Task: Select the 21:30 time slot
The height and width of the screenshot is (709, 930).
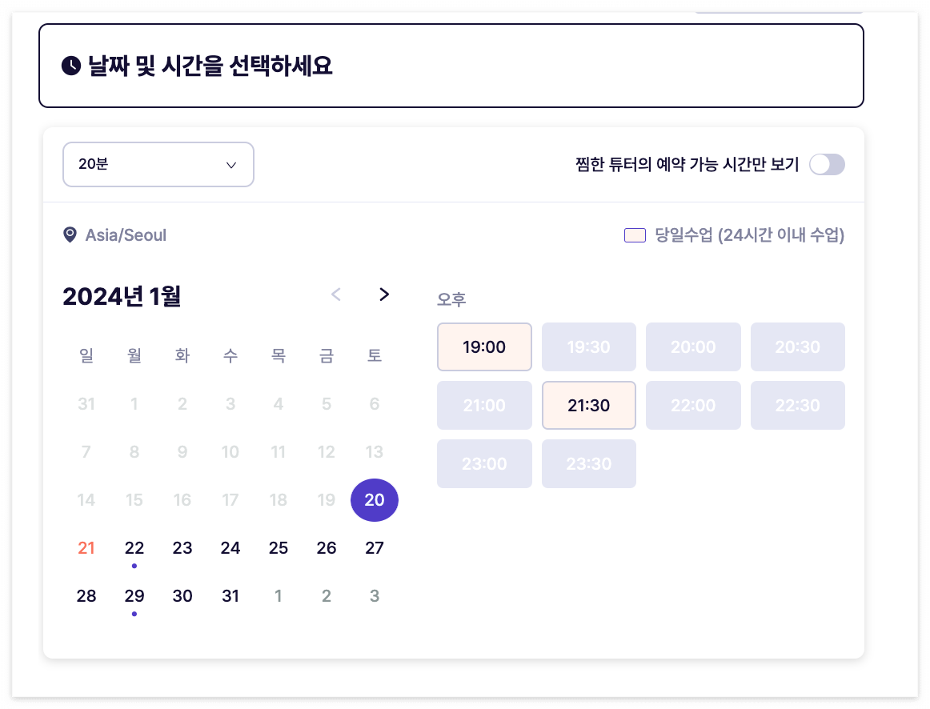Action: click(x=588, y=405)
